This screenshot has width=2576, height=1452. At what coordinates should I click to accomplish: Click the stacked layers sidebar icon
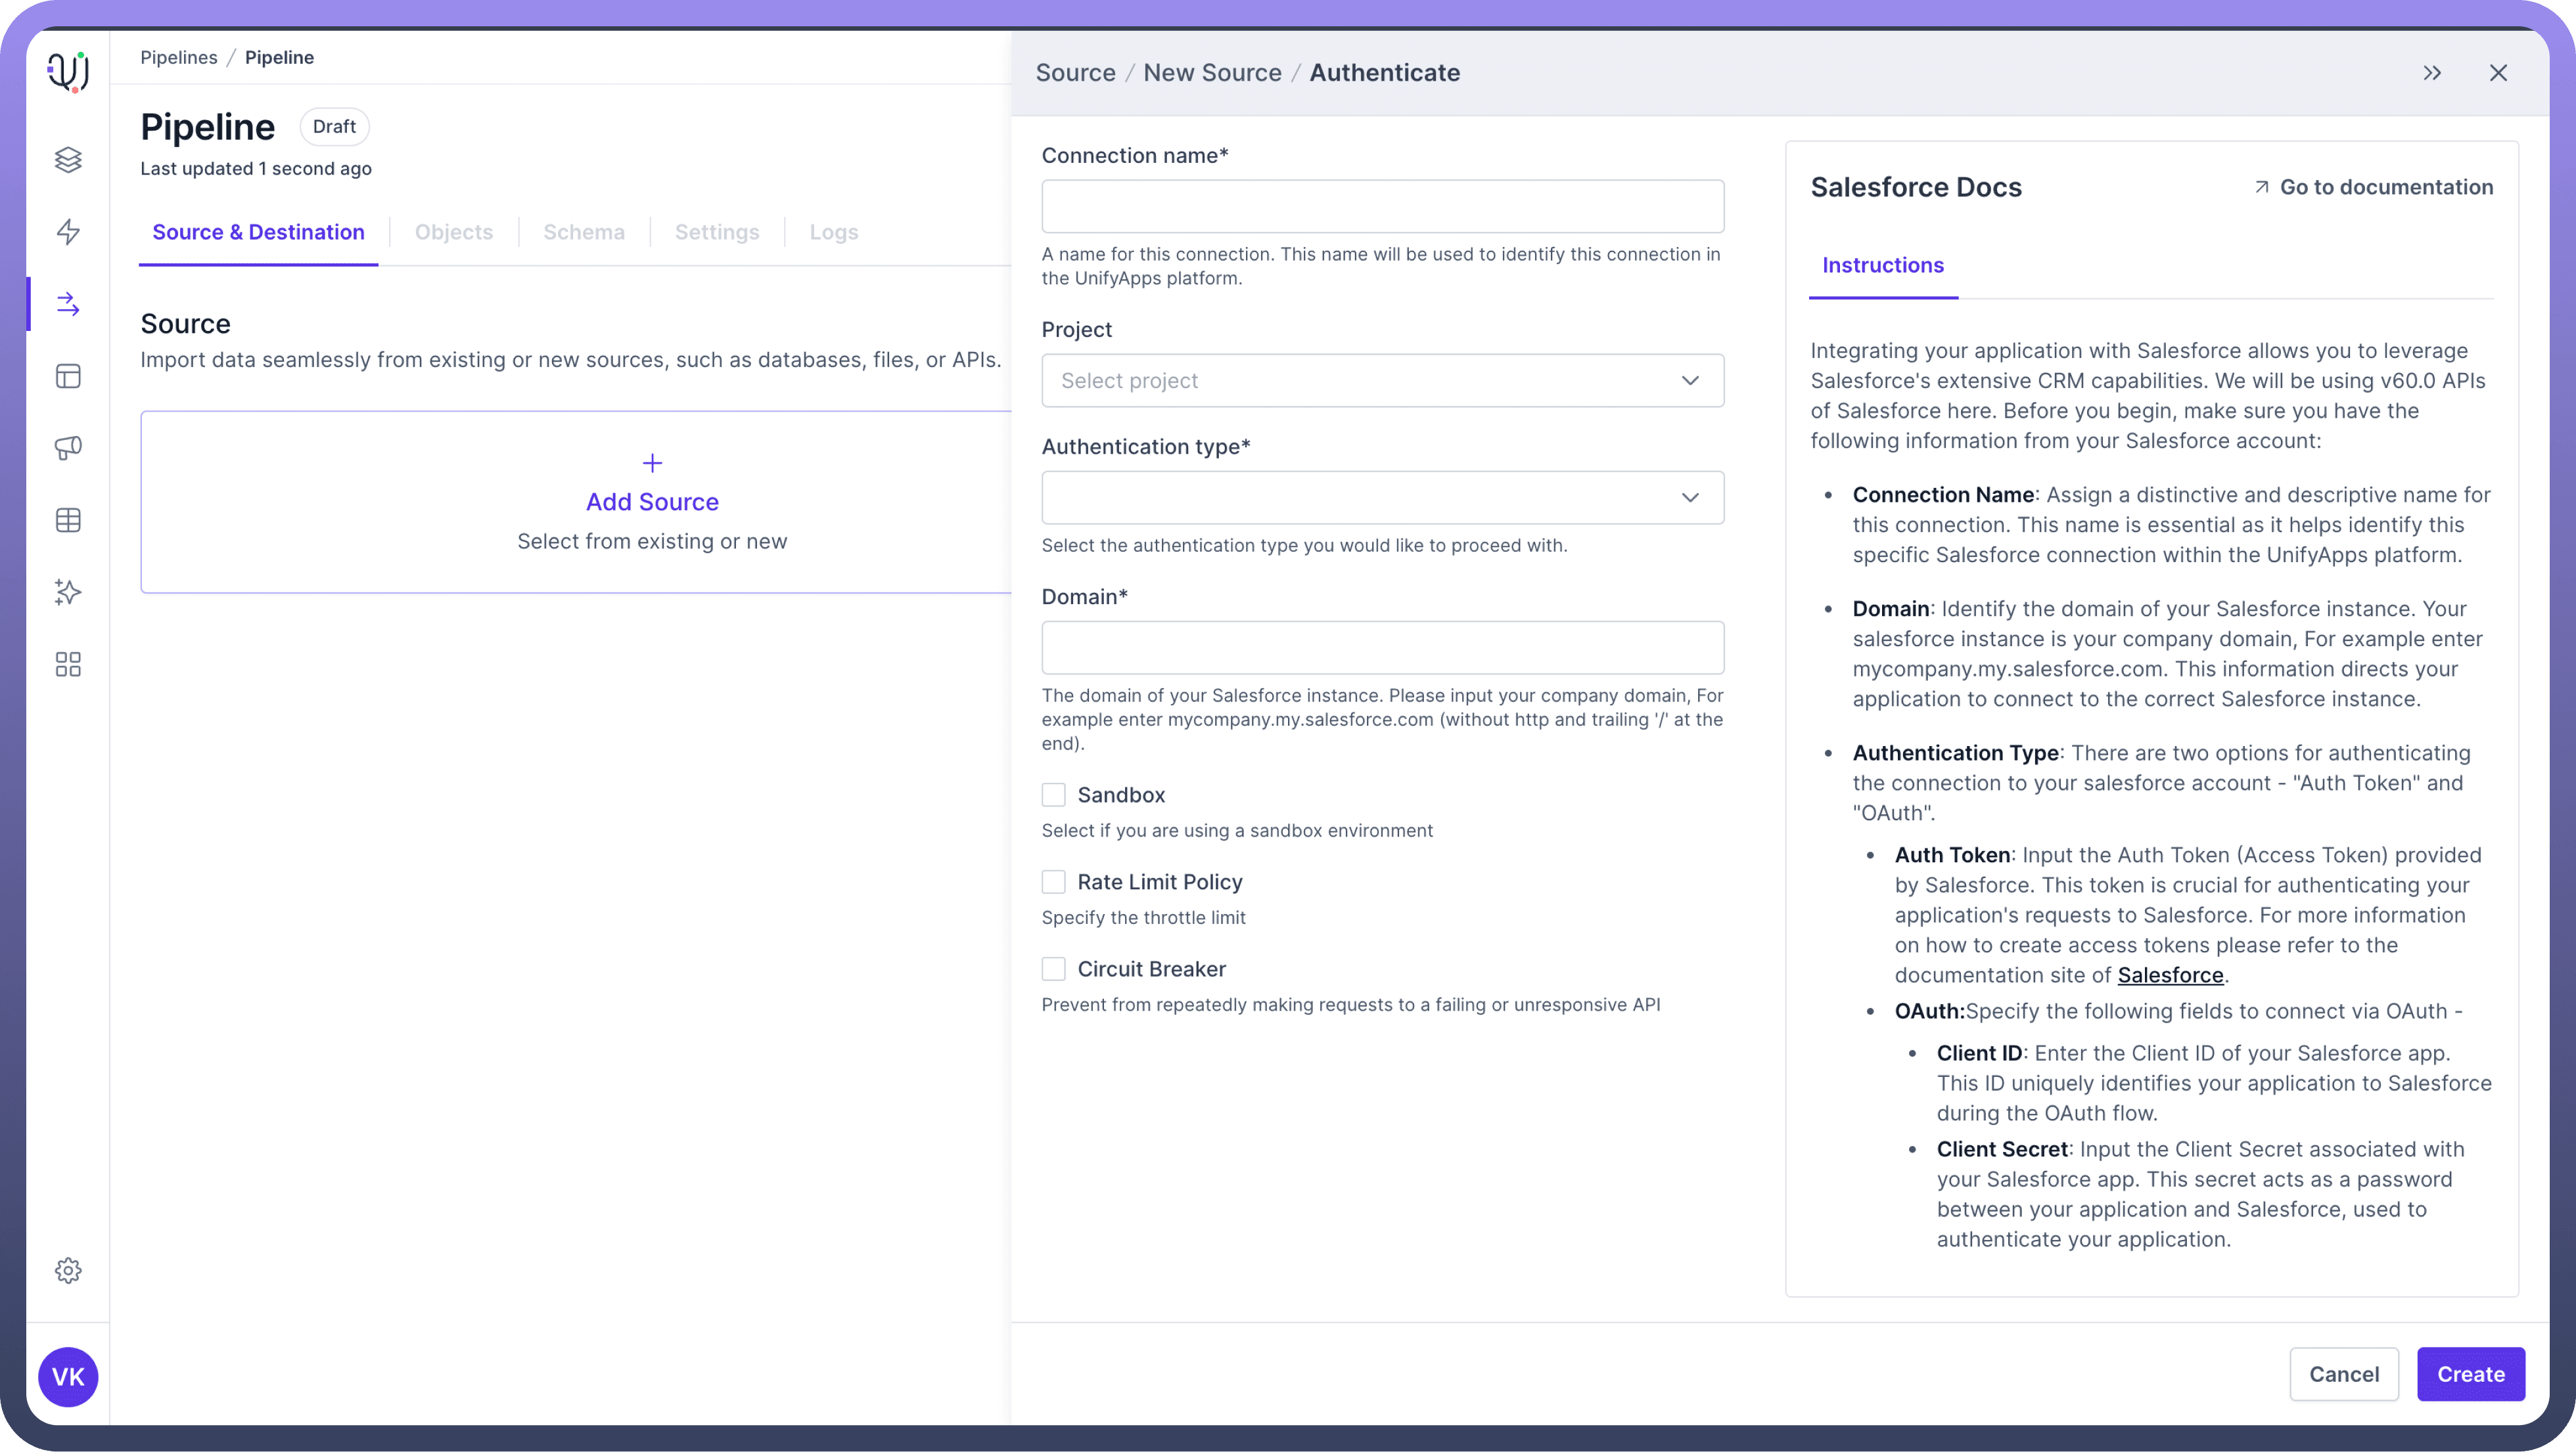[68, 160]
